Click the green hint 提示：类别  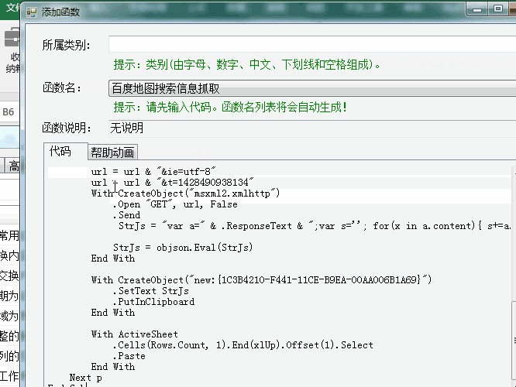tap(247, 64)
